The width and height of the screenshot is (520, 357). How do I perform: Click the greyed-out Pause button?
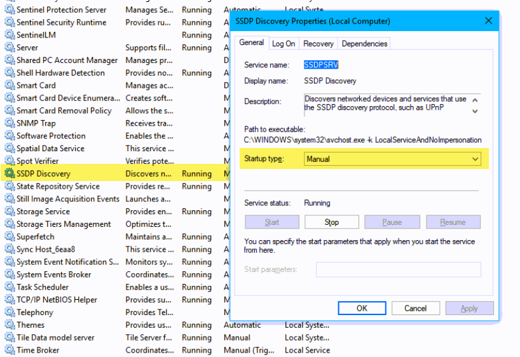pos(392,222)
